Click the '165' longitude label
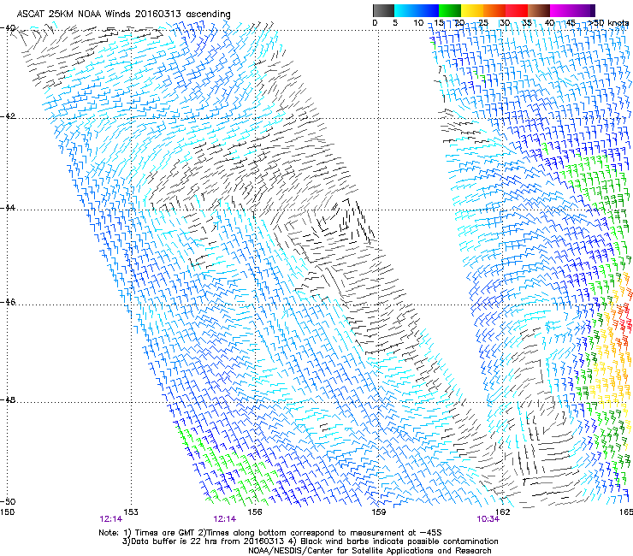This screenshot has width=633, height=556. click(x=626, y=512)
